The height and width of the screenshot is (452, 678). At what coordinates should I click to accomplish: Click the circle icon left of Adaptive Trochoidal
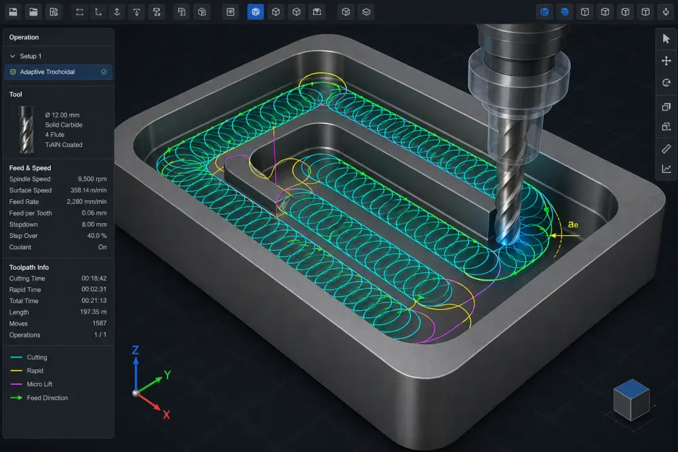pos(13,72)
